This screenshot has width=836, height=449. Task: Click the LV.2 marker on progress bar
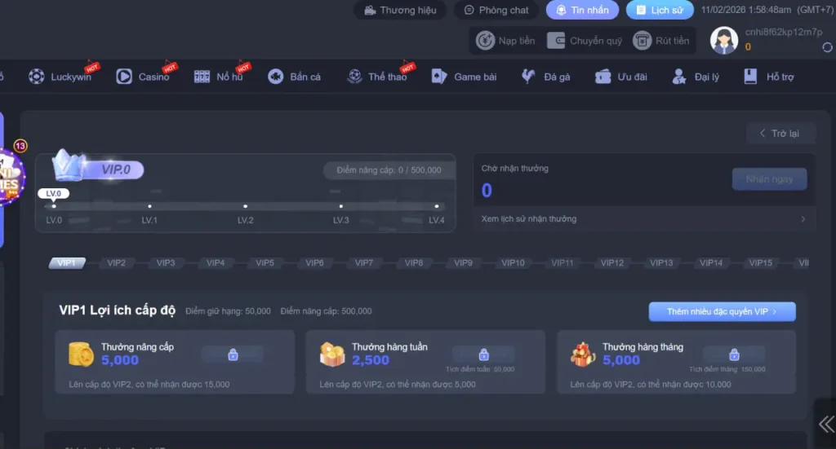[245, 207]
